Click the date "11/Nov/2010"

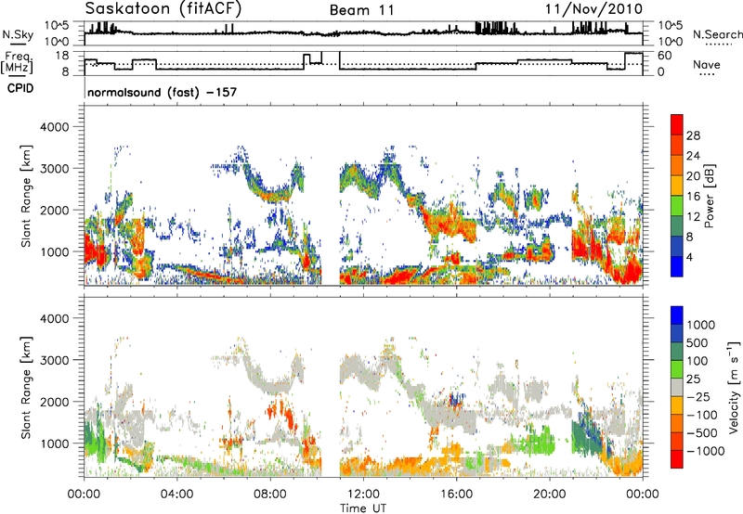pos(593,9)
